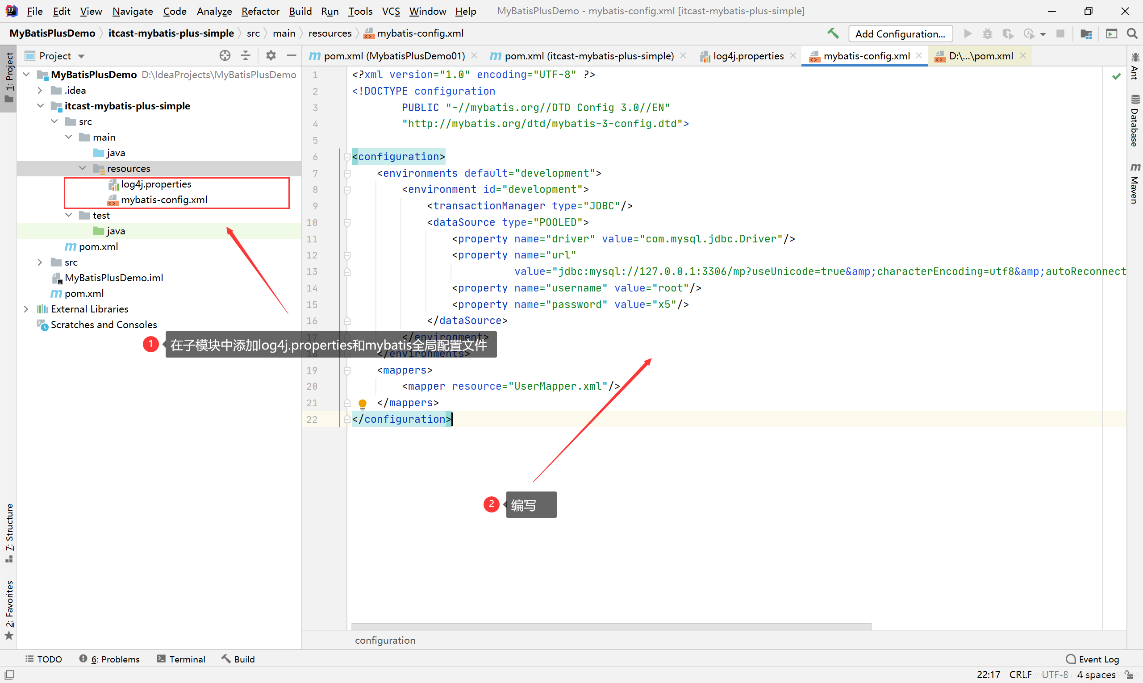Click the Search Everywhere magnifier icon
Viewport: 1143px width, 683px height.
point(1132,33)
